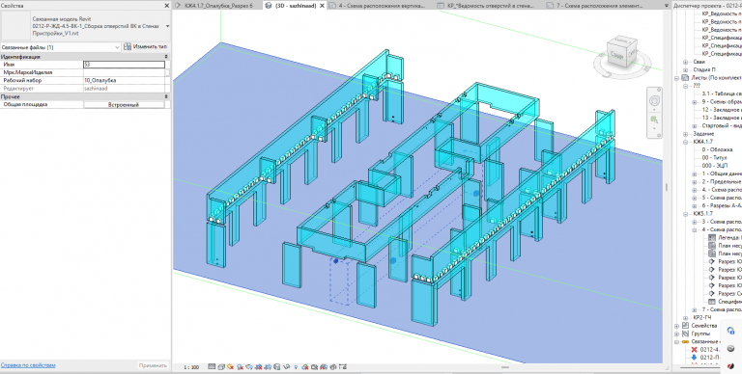
Task: Toggle sun path icon in view control bar
Action: pos(231,367)
